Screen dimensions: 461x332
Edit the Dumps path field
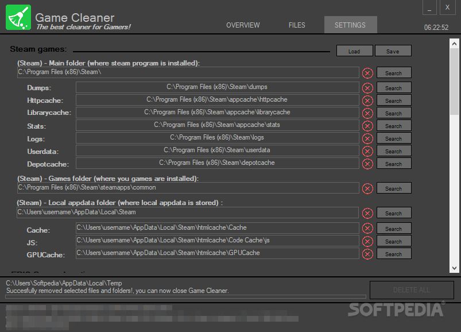coord(217,87)
